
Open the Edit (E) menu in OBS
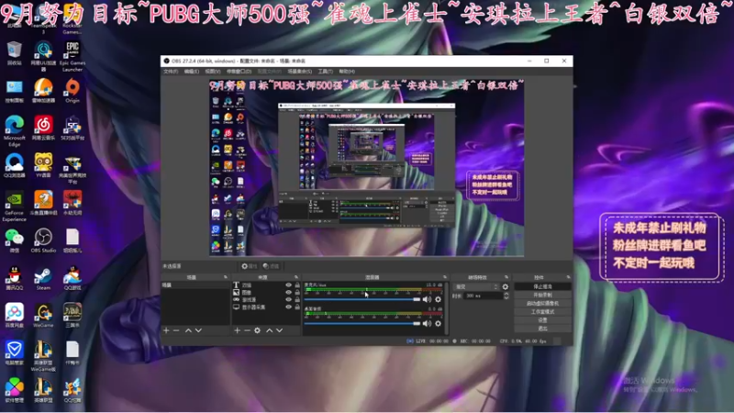[x=192, y=72]
